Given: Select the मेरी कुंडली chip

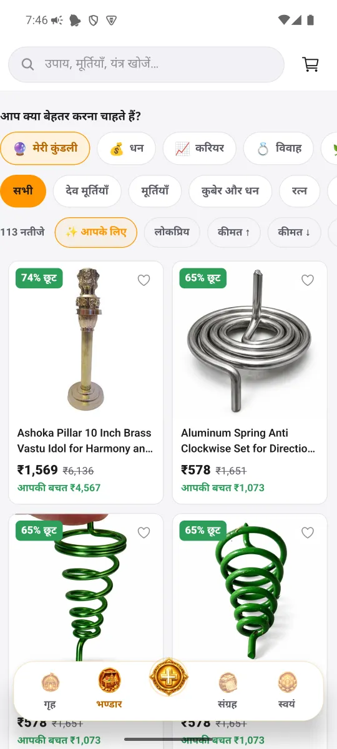Looking at the screenshot, I should tap(45, 149).
